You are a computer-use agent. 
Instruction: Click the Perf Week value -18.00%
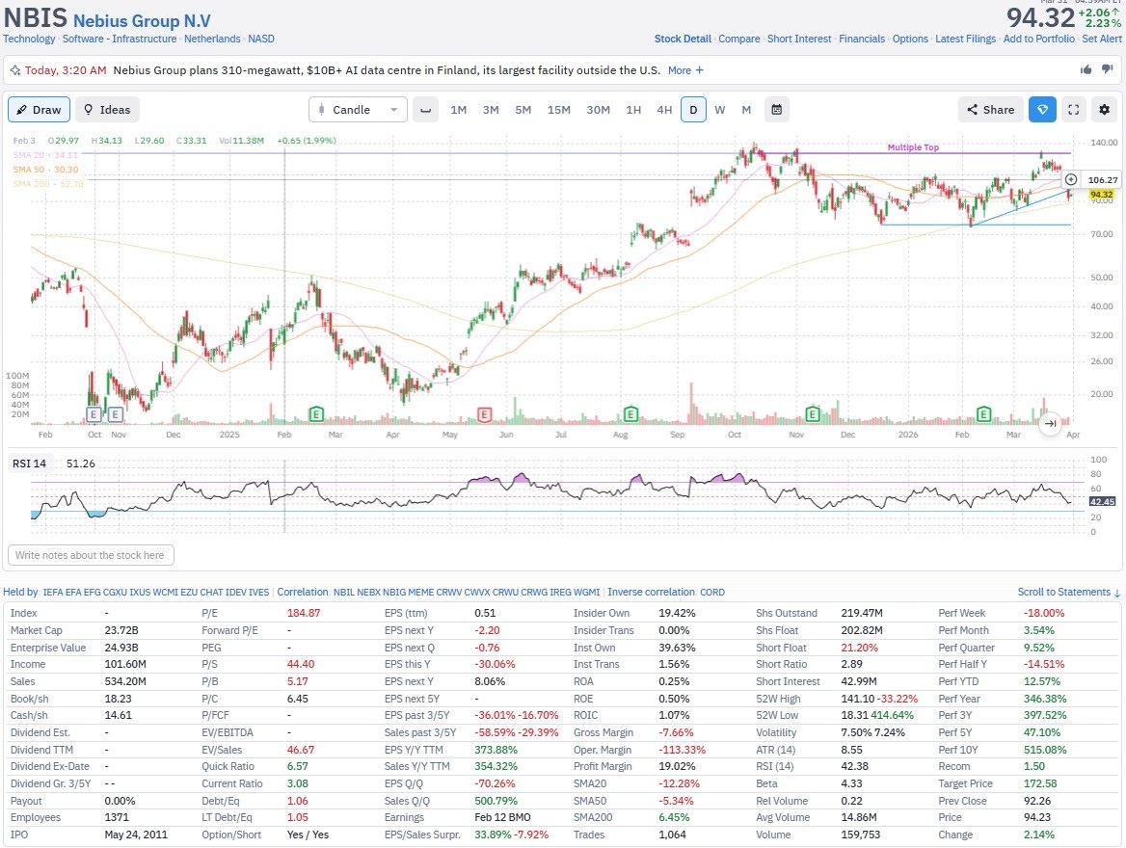[x=1044, y=613]
